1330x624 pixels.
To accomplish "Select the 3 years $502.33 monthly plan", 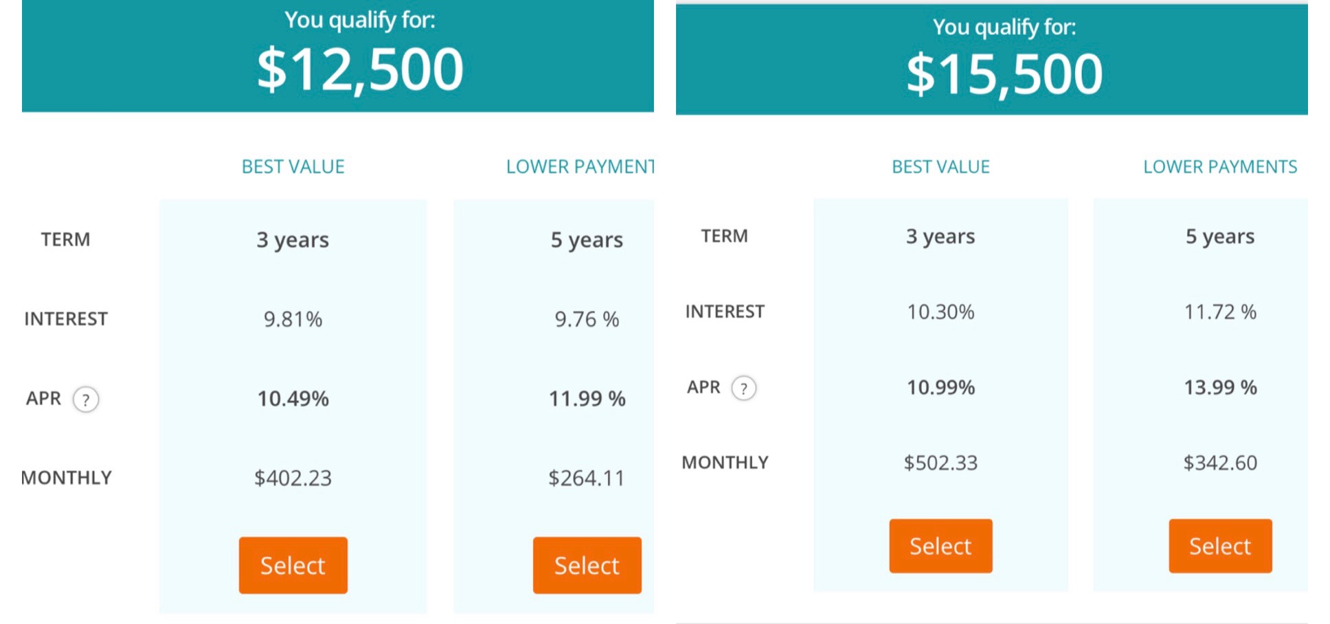I will (x=940, y=546).
